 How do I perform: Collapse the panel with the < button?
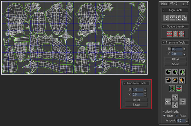tap(183, 4)
